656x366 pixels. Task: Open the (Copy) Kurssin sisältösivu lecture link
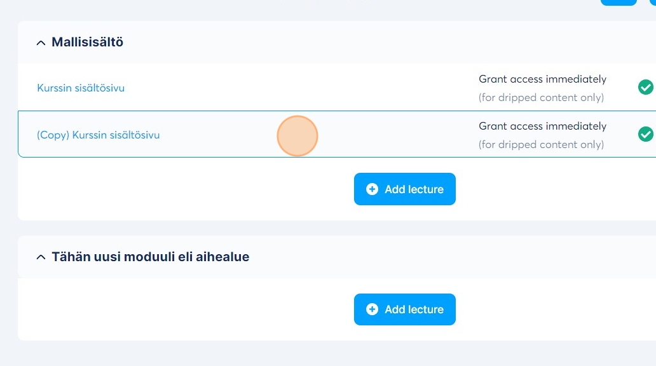pyautogui.click(x=99, y=135)
